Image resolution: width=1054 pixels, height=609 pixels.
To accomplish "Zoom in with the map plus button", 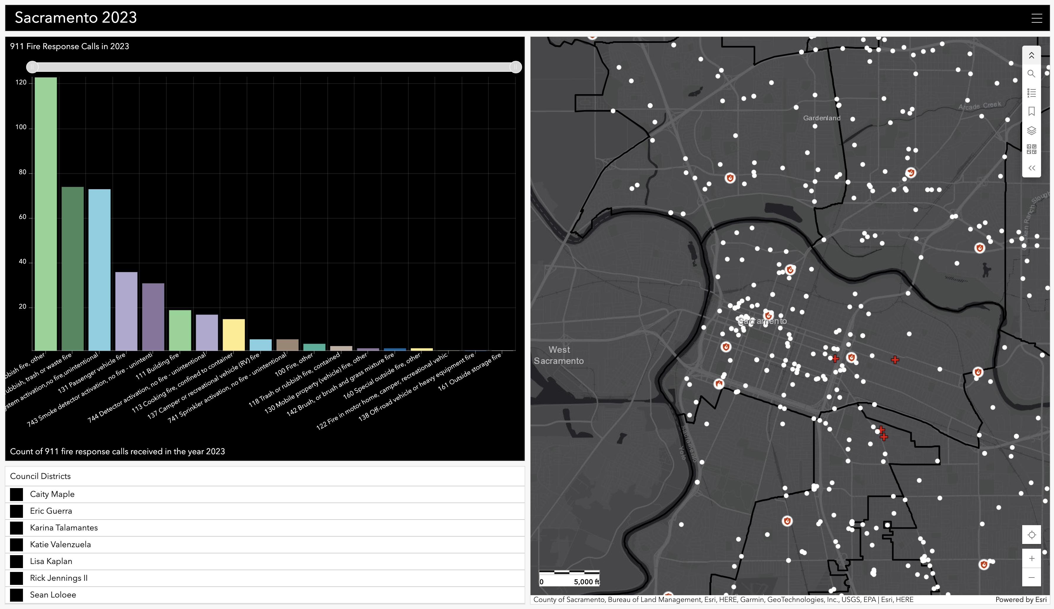I will coord(1031,558).
